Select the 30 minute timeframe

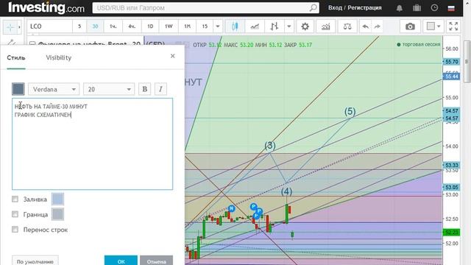click(x=95, y=26)
